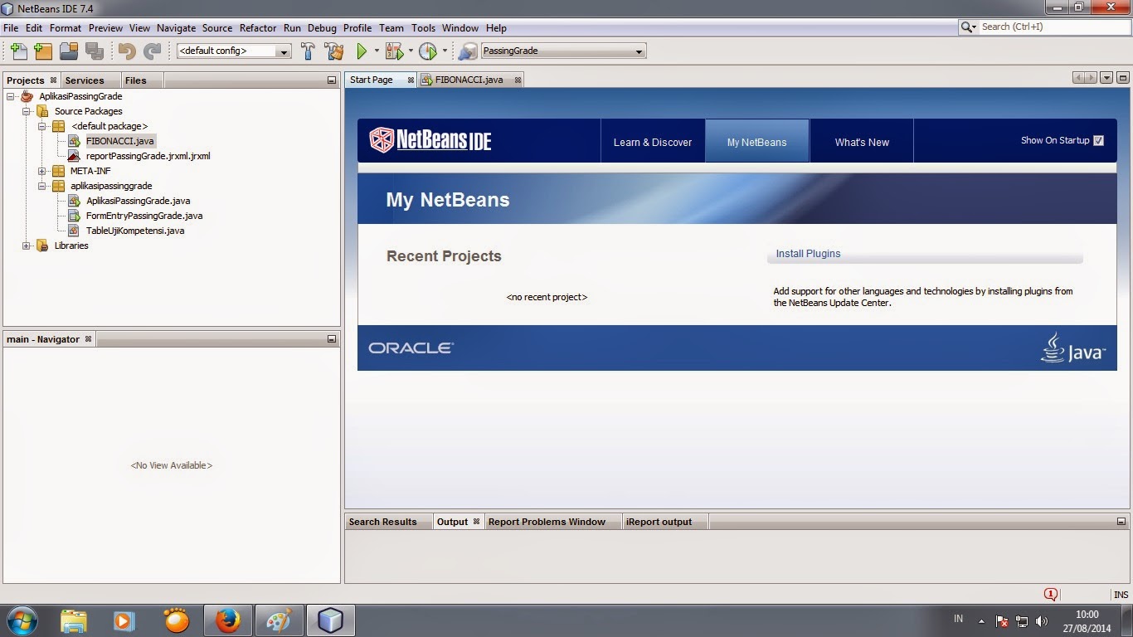Image resolution: width=1133 pixels, height=637 pixels.
Task: Open Windows Media Player taskbar icon
Action: 124,620
